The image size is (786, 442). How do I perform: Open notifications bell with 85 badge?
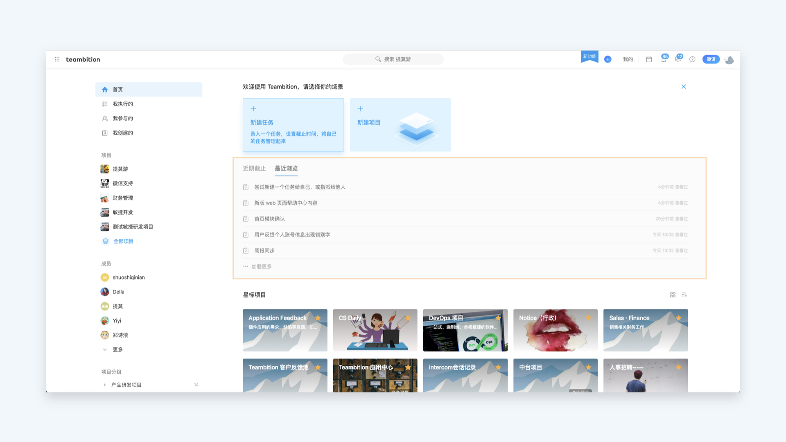tap(664, 59)
